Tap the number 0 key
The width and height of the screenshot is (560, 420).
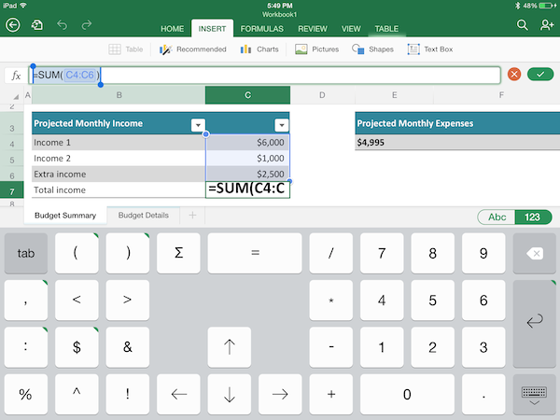click(x=407, y=394)
